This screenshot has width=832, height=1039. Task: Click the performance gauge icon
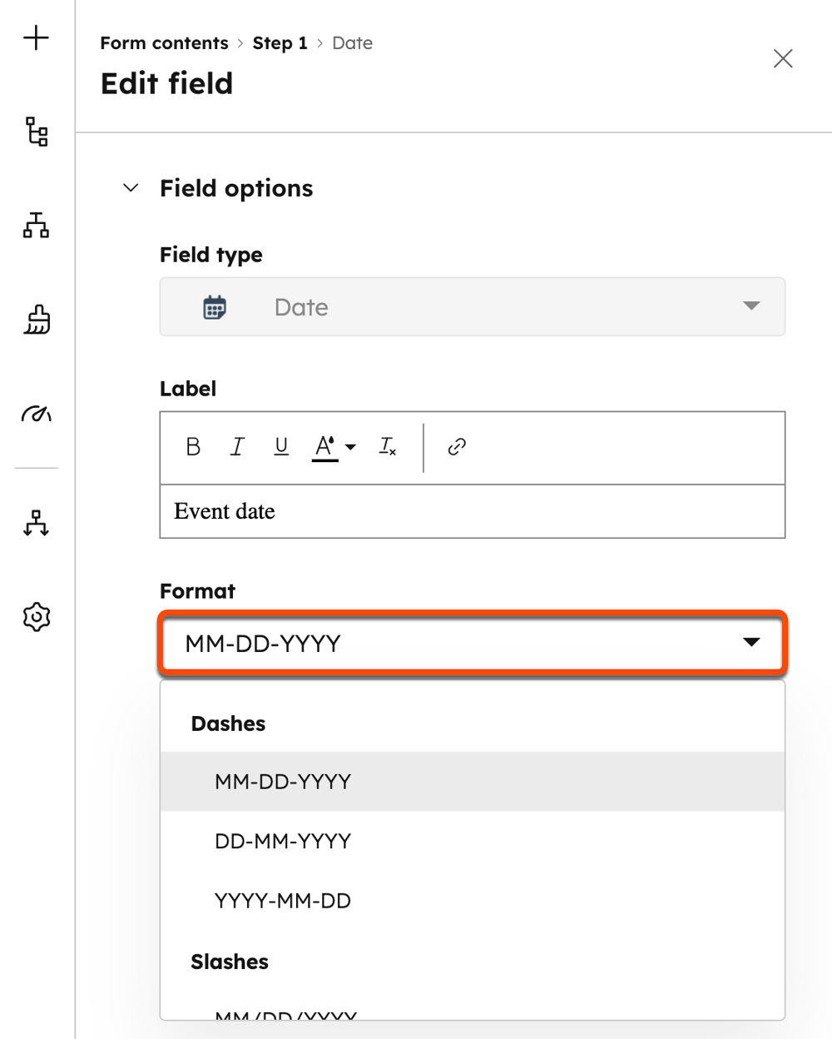tap(36, 414)
